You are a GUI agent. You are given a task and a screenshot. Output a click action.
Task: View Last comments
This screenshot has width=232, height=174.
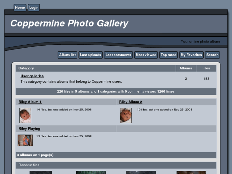click(x=118, y=55)
